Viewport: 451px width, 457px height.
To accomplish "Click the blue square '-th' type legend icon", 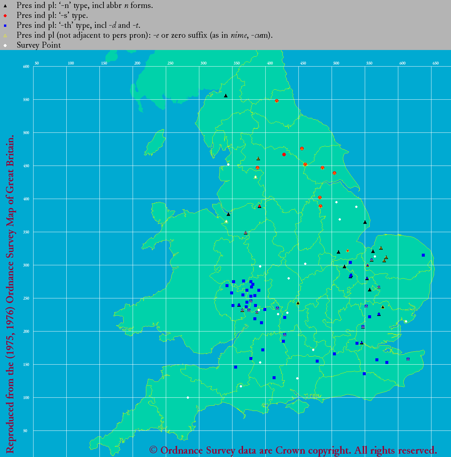I will 5,25.
